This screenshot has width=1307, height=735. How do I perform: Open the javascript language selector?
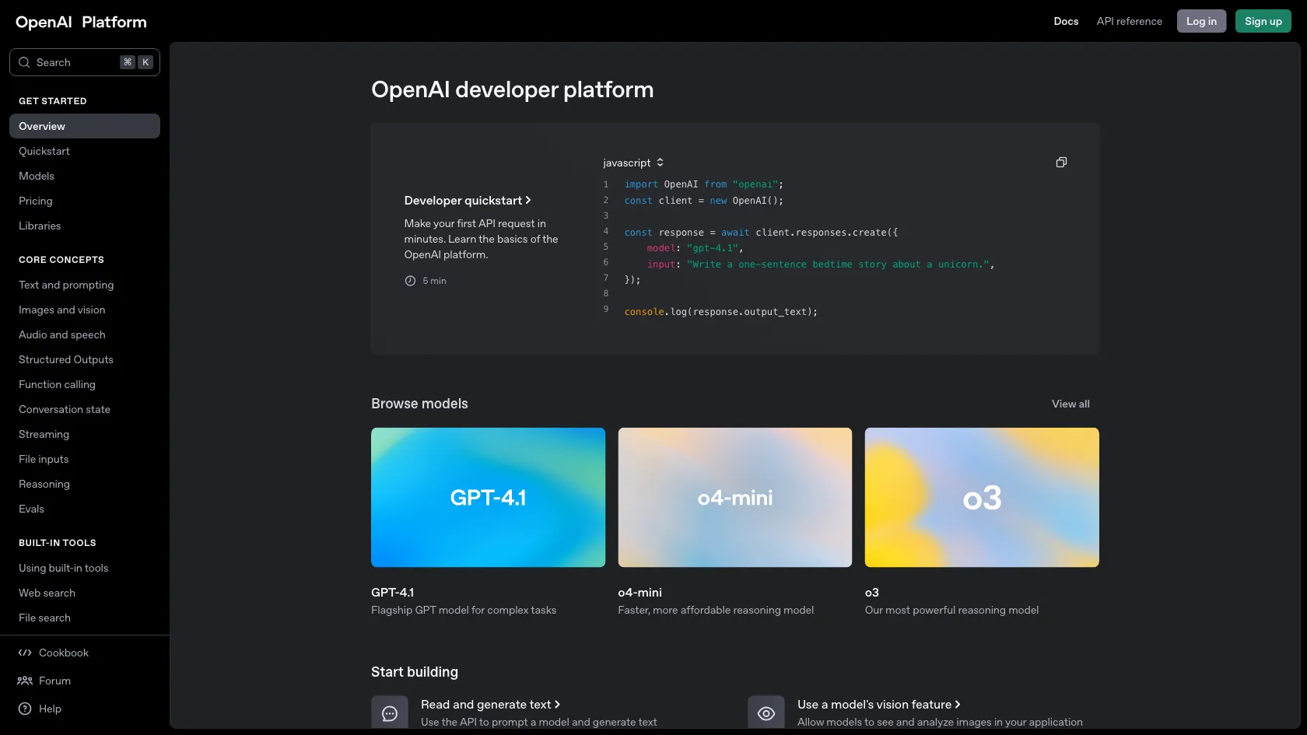(x=633, y=163)
